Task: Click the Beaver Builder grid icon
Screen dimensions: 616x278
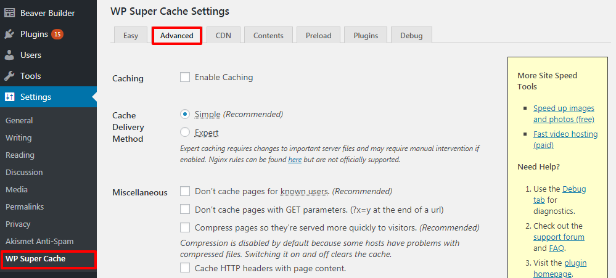Action: pos(9,13)
